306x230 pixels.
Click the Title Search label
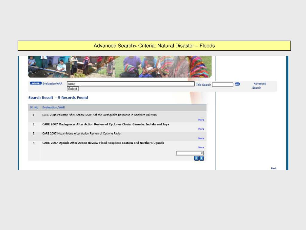(203, 85)
